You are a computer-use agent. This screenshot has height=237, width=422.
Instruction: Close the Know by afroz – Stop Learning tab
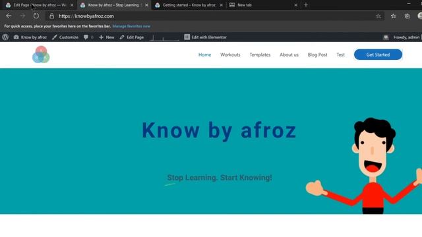(146, 5)
